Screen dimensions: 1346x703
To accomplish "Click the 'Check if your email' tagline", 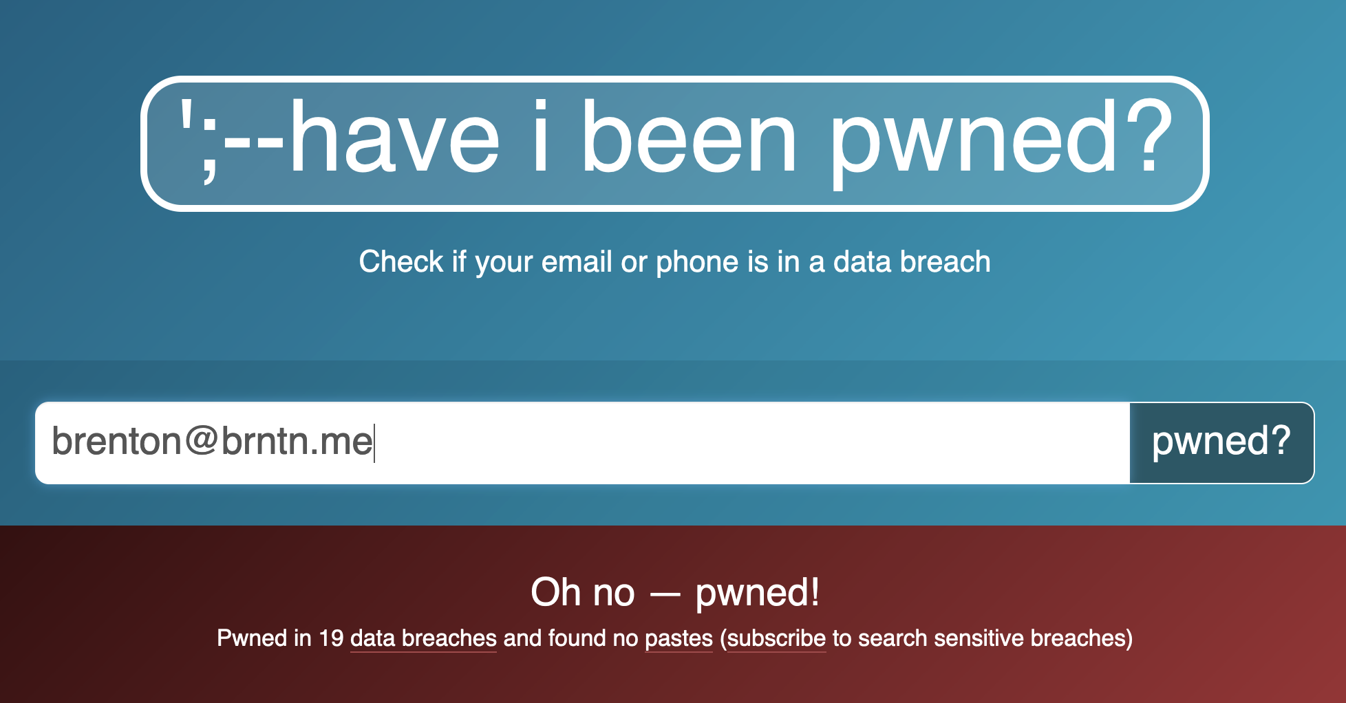I will point(674,262).
